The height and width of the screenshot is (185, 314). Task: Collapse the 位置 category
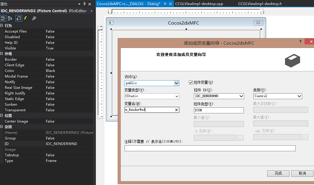pos(1,115)
